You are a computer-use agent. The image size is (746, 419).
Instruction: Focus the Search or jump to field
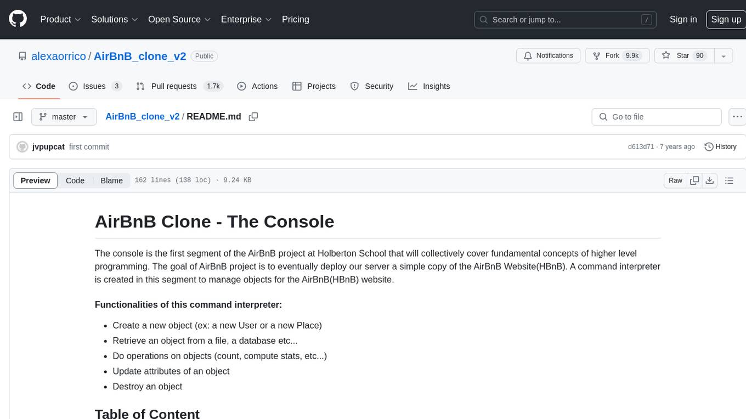pyautogui.click(x=566, y=19)
